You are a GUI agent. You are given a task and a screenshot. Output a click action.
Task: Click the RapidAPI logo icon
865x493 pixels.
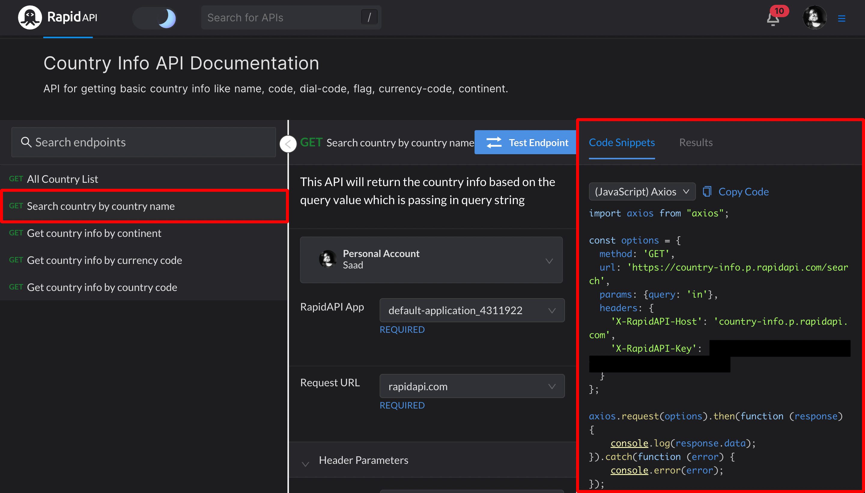coord(30,17)
